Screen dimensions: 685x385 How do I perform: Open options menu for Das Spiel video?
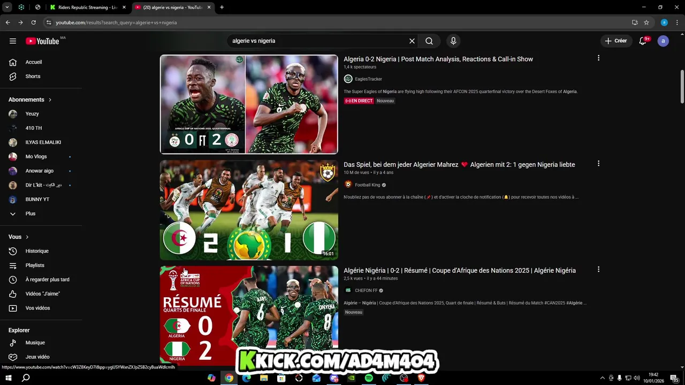point(598,164)
